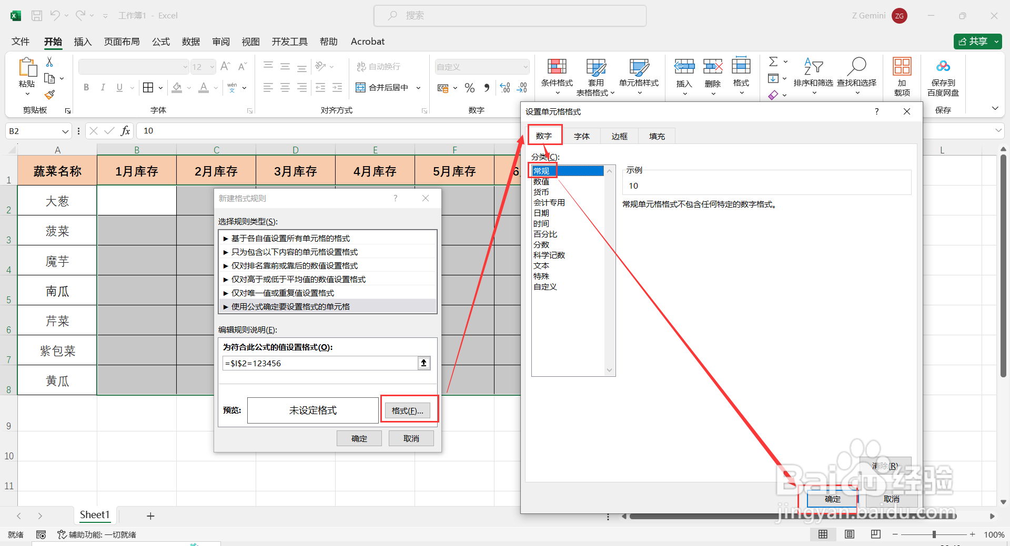Click the Insert Function fx icon
Screen dimensions: 1010x546
point(125,131)
